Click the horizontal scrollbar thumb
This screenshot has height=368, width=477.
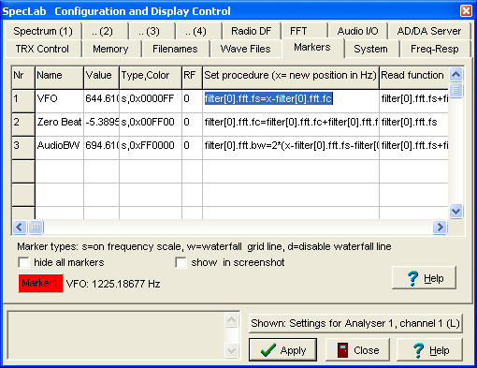(36, 227)
